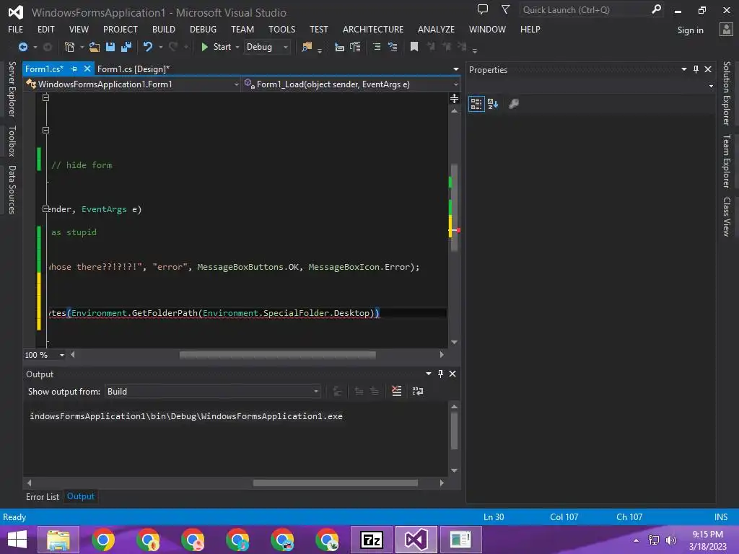The height and width of the screenshot is (554, 739).
Task: Open the 100 % zoom level dropdown
Action: coord(62,355)
